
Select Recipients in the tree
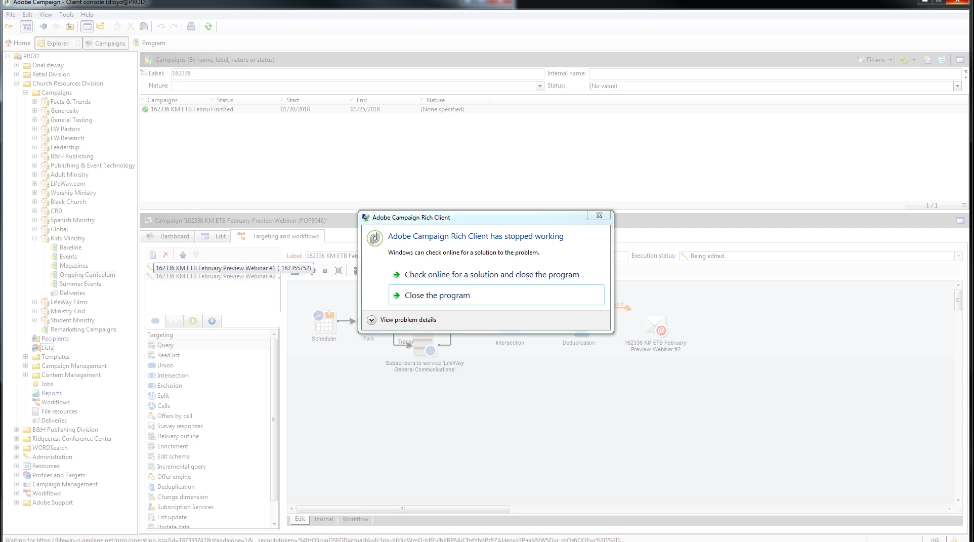(55, 339)
